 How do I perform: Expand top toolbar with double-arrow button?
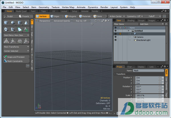tap(164, 16)
